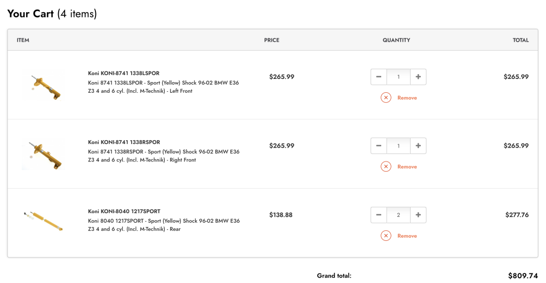This screenshot has height=283, width=546.
Task: Click the ITEM column header
Action: click(23, 40)
